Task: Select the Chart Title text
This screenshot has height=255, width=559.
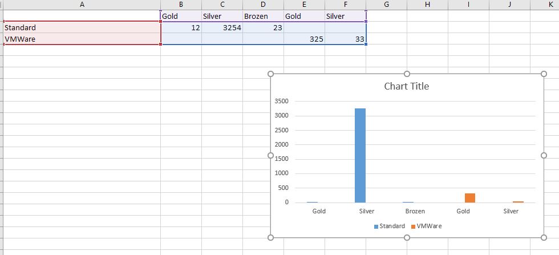Action: click(406, 87)
